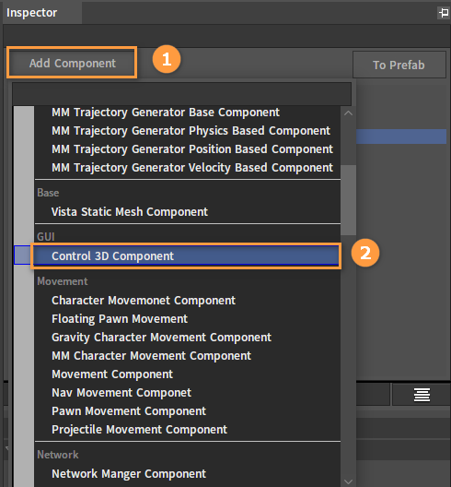451x487 pixels.
Task: Select Gravity Character Movement Component
Action: (x=161, y=338)
